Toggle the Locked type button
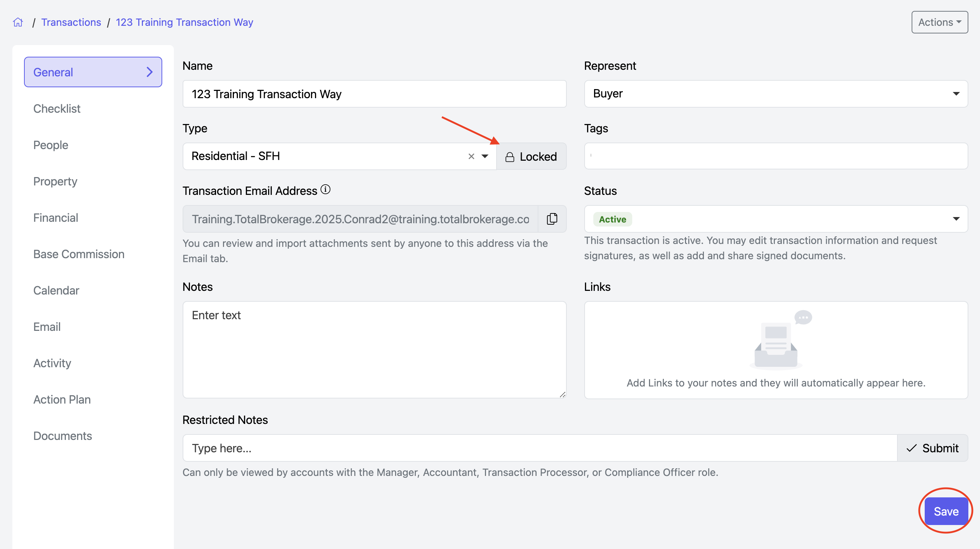The image size is (980, 549). click(531, 156)
